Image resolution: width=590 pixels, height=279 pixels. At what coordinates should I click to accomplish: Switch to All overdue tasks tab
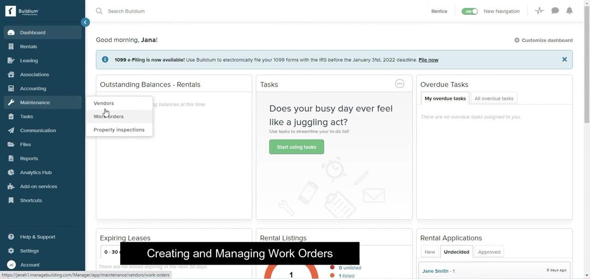494,98
